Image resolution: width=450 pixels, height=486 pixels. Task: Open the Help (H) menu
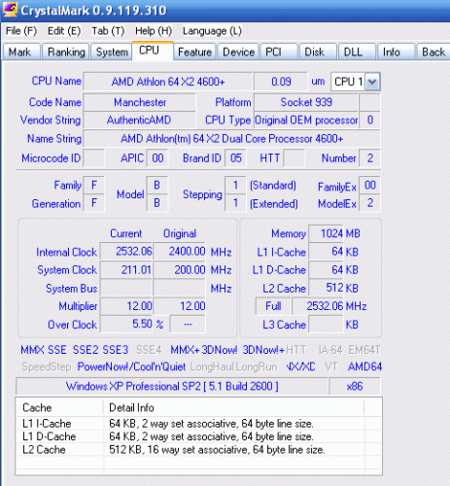point(154,31)
